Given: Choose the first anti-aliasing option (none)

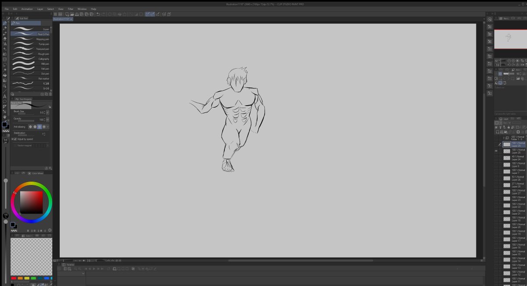Looking at the screenshot, I should 31,127.
